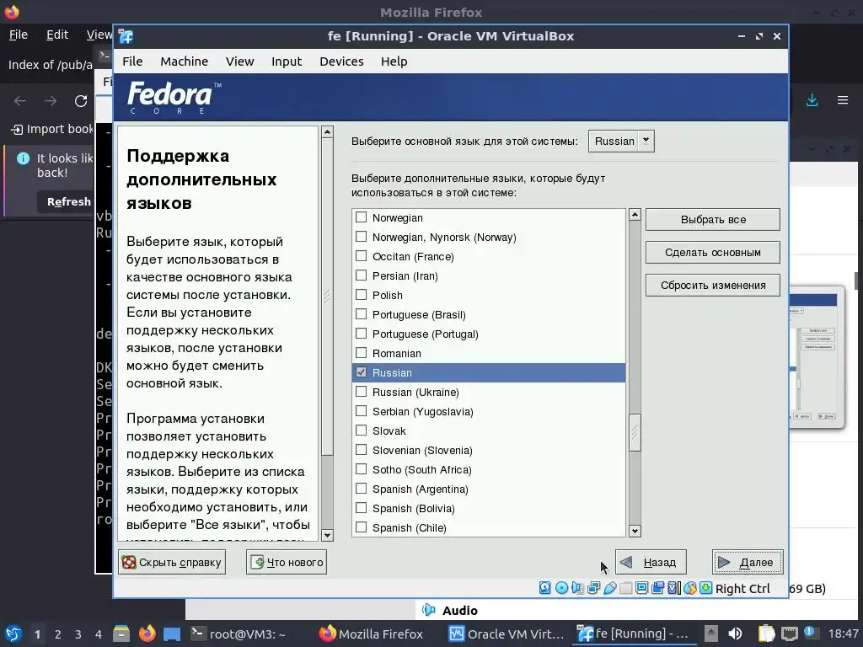Open the primary language Russian dropdown

621,141
